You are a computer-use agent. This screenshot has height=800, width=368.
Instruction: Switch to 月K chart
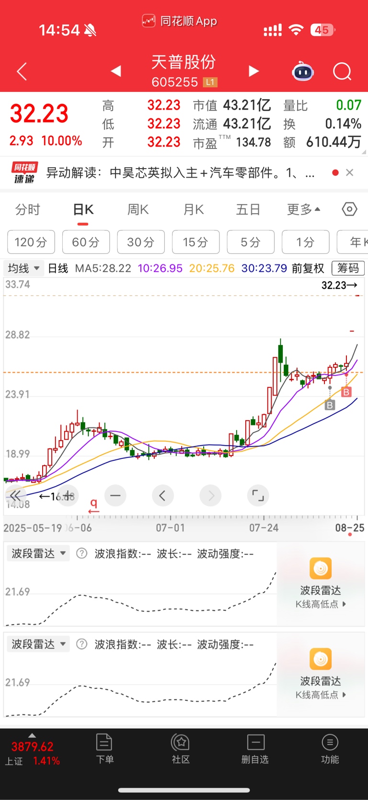(x=194, y=210)
